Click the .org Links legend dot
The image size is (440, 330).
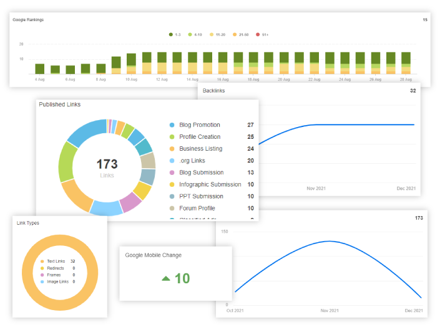(172, 161)
